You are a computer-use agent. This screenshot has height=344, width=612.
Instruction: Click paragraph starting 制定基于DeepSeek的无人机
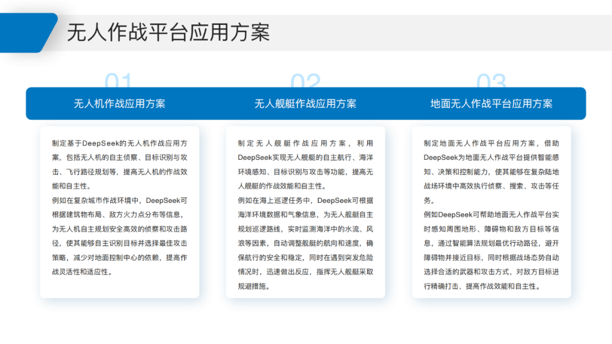(x=120, y=165)
